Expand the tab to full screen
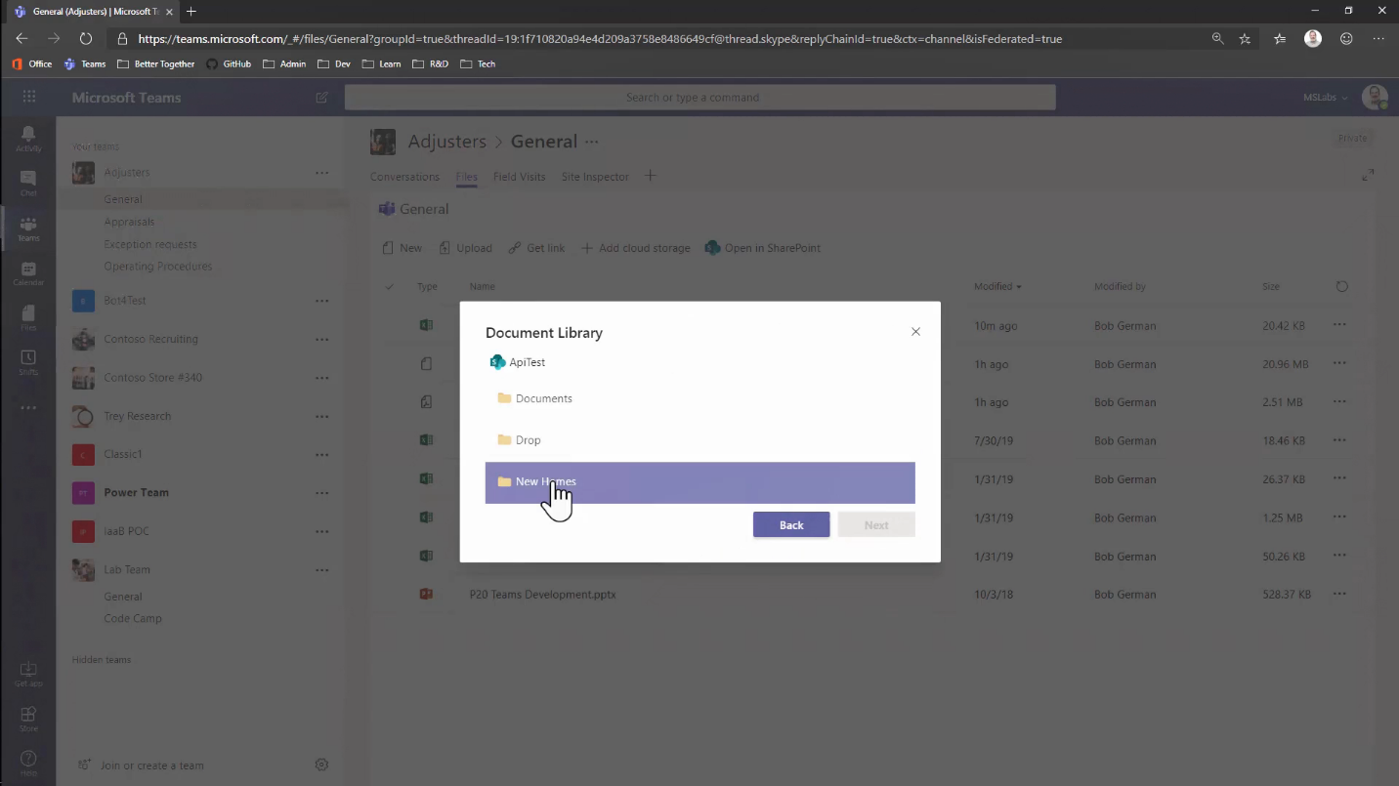The image size is (1399, 786). point(1368,176)
